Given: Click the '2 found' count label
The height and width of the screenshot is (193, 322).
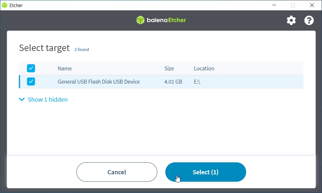Looking at the screenshot, I should [81, 49].
